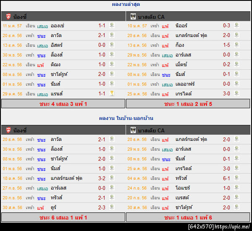Screen dimensions: 252x231
Task: Open match detail icon for แกลร์กมงต์ ฟุต 3-2 row
Action: (x=112, y=178)
